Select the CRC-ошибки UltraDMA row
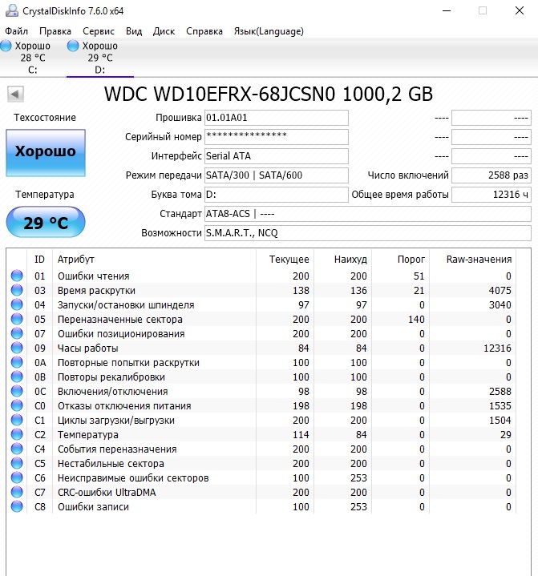This screenshot has height=576, width=538. [261, 492]
